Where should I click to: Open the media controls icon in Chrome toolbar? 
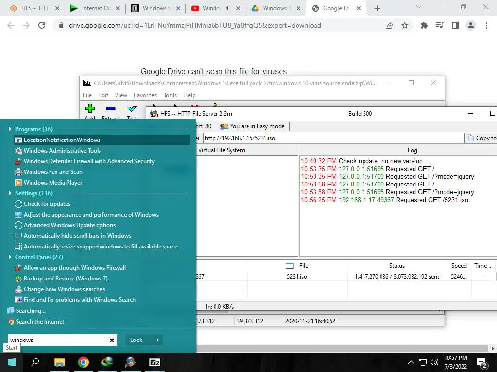point(440,25)
